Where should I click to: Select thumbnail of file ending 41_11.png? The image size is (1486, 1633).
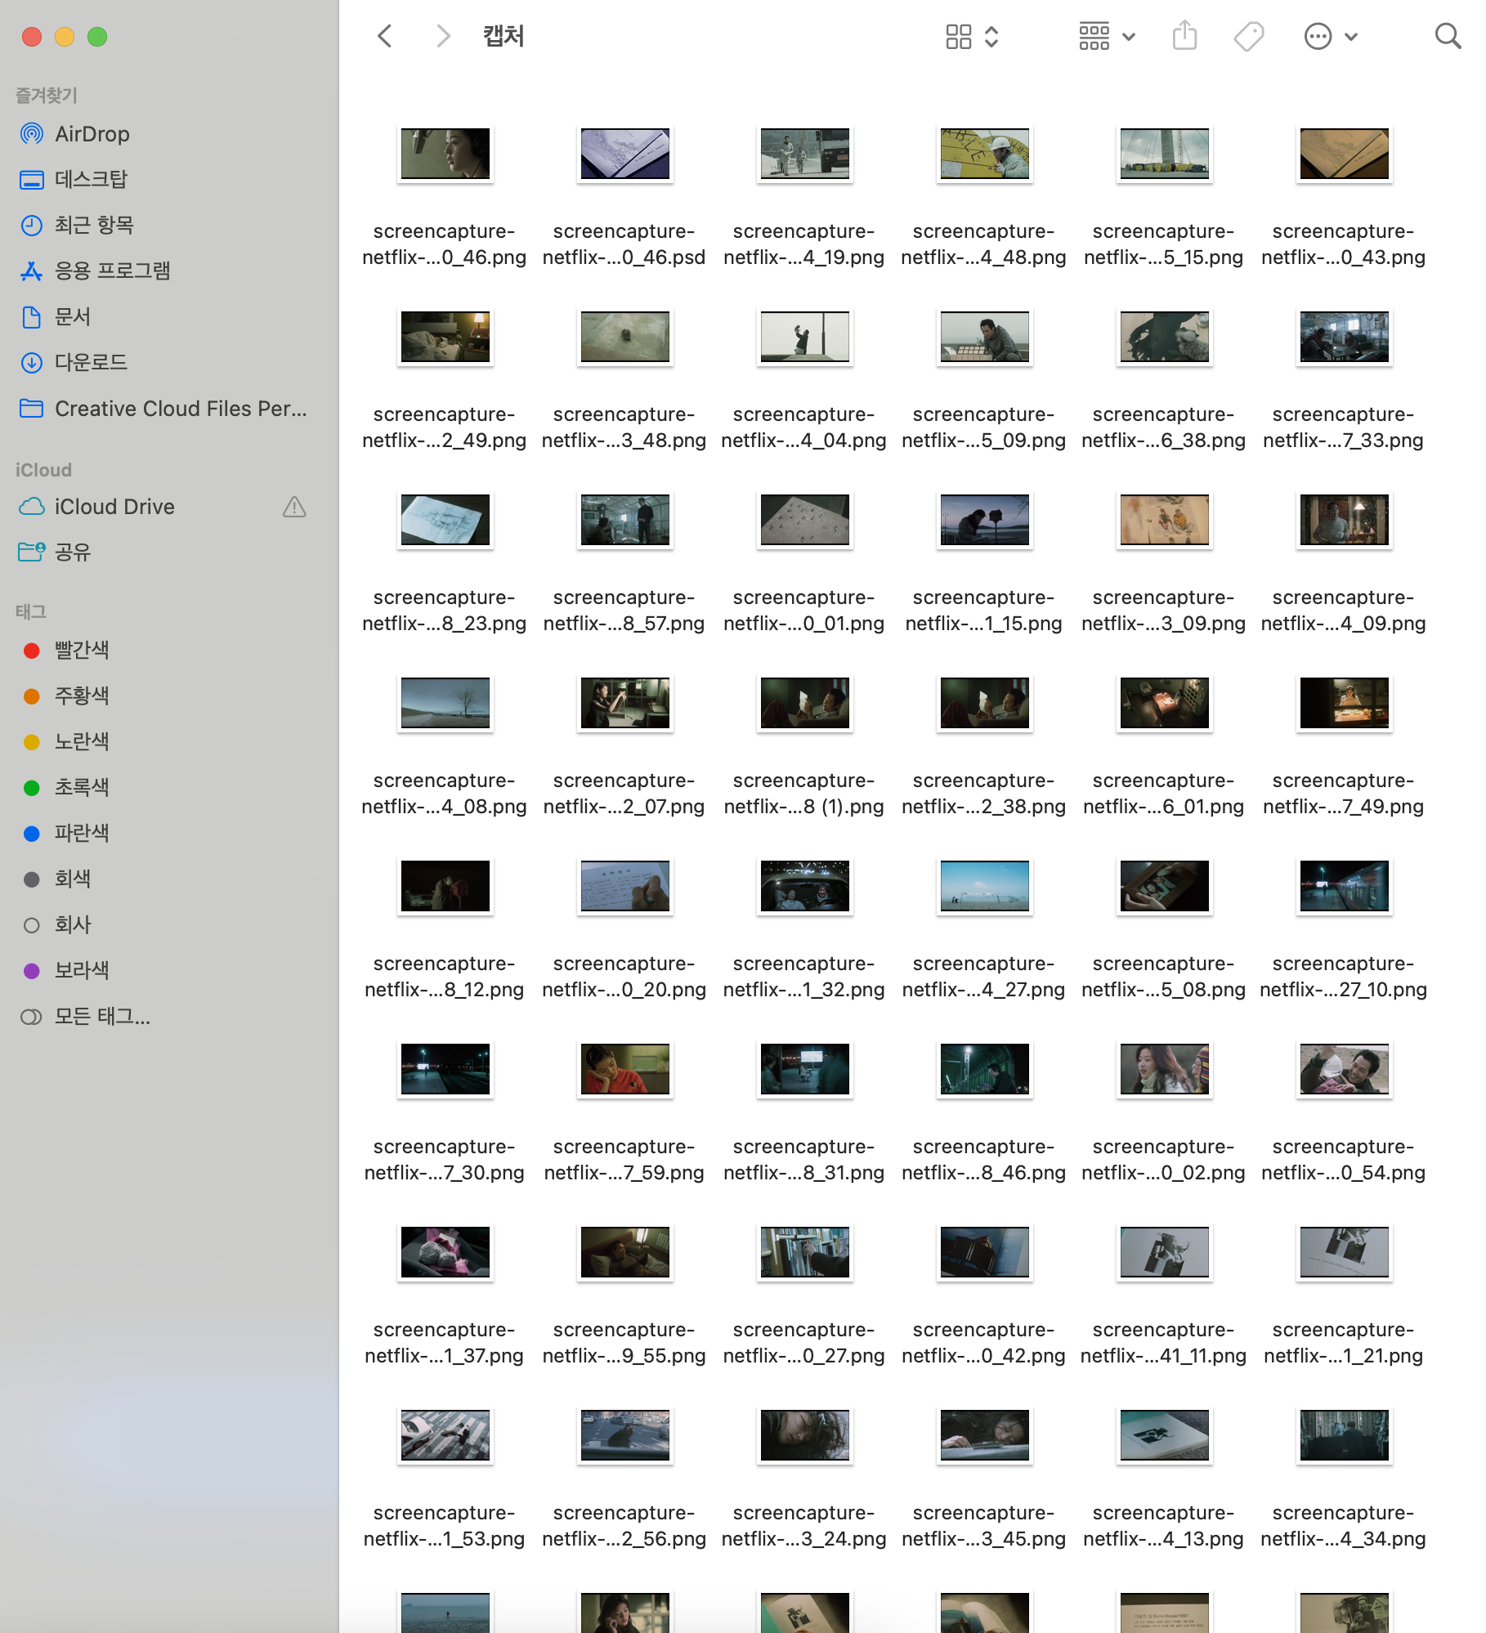coord(1165,1252)
